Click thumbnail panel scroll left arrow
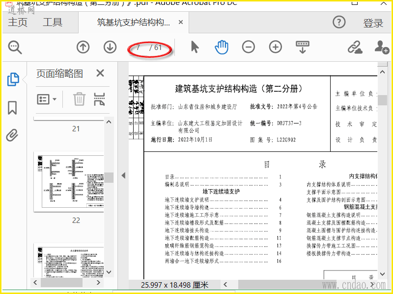This screenshot has width=393, height=294. 35,283
